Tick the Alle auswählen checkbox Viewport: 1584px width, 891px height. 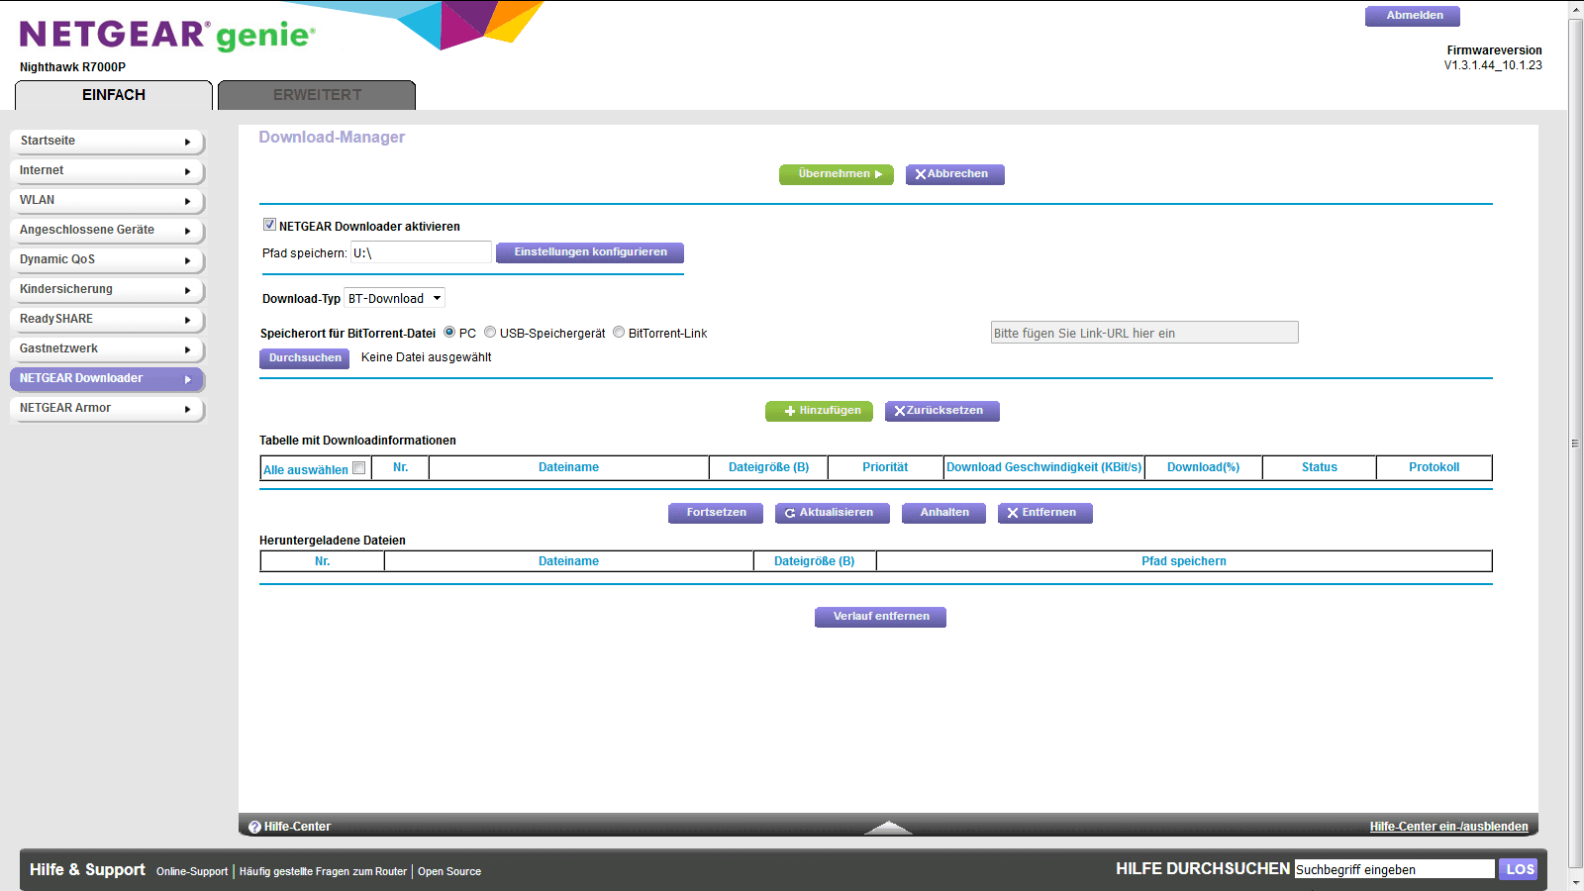click(x=359, y=468)
